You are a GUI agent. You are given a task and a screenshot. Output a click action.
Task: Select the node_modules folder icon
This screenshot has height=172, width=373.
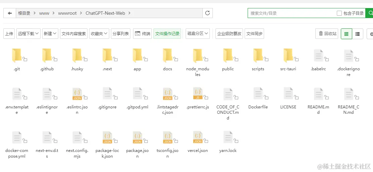(x=198, y=55)
